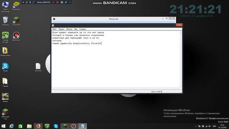The height and width of the screenshot is (129, 229).
Task: Maximize the Minecraft window
Action: 167,19
